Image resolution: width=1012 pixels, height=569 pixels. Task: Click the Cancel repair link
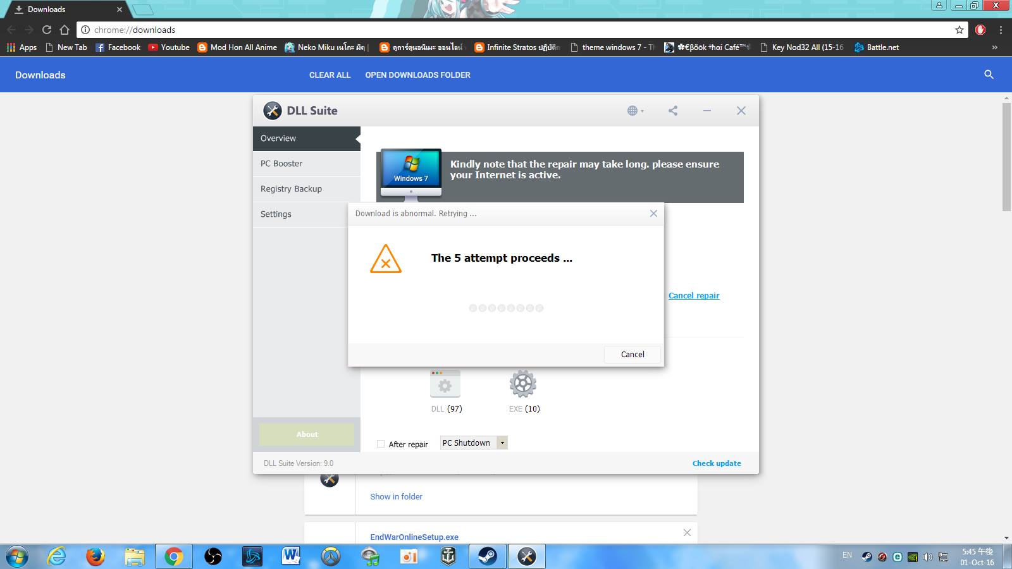coord(694,295)
